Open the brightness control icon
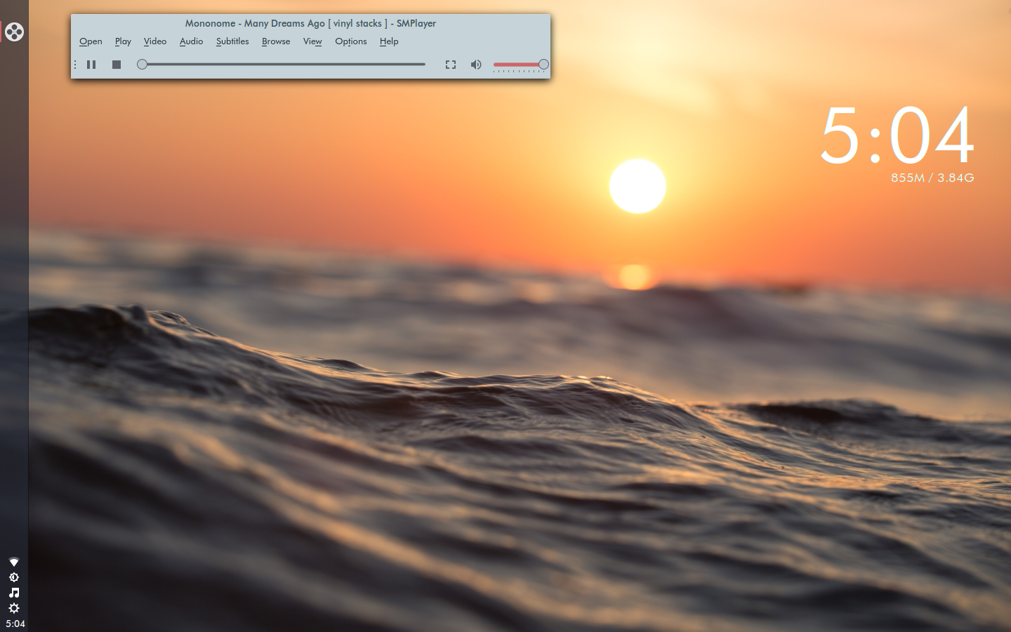This screenshot has width=1011, height=632. coord(14,577)
